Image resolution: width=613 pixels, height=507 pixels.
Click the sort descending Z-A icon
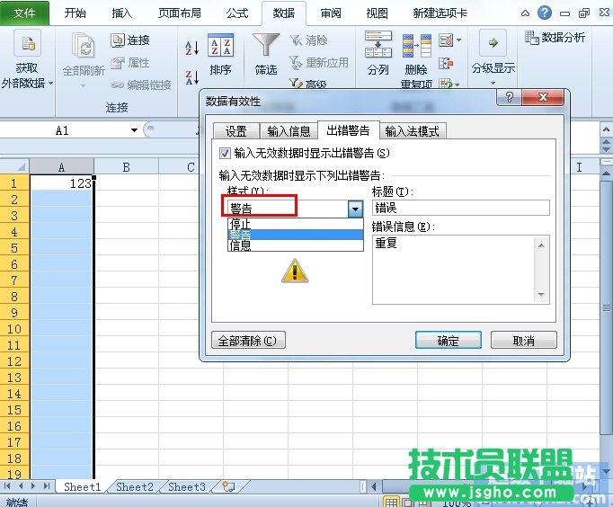(x=192, y=76)
